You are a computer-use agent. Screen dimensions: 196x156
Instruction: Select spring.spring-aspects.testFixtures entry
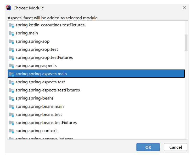coord(48,90)
